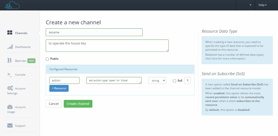The width and height of the screenshot is (278, 136).
Task: Click the Support envelope icon
Action: point(10,125)
